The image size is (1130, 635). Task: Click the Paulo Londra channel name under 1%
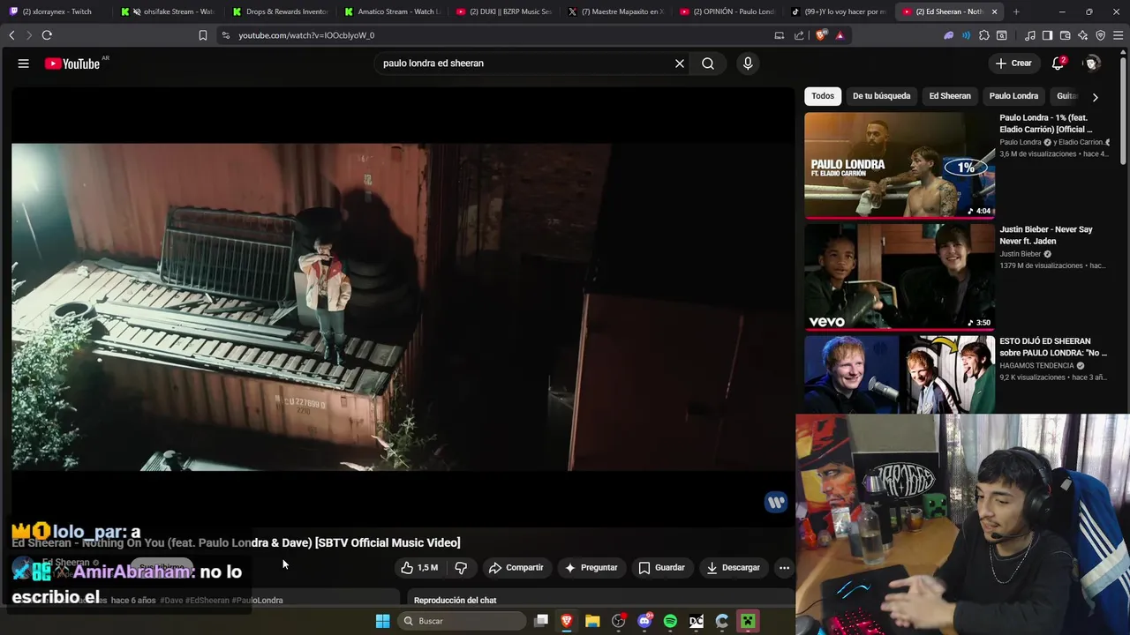(x=1021, y=142)
